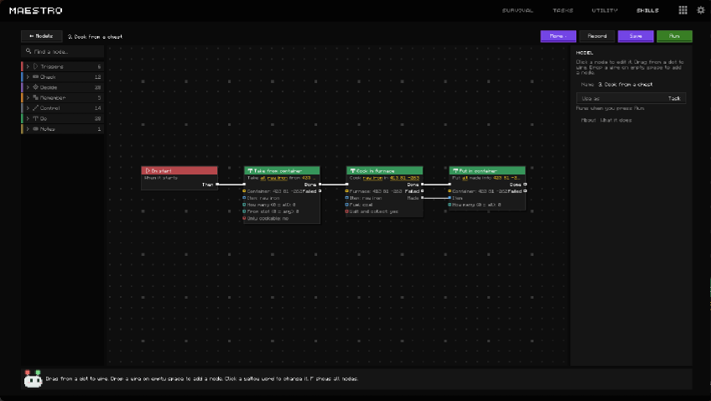Click Done output dot of Cook in furnace
The image size is (711, 401).
pyautogui.click(x=423, y=185)
